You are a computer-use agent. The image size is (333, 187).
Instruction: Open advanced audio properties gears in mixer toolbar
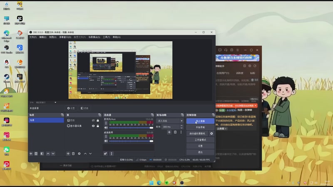[105, 153]
